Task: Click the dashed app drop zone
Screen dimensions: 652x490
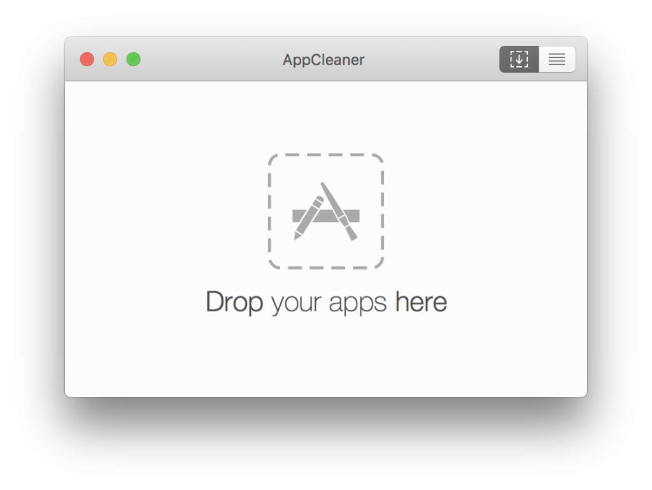Action: pyautogui.click(x=326, y=212)
